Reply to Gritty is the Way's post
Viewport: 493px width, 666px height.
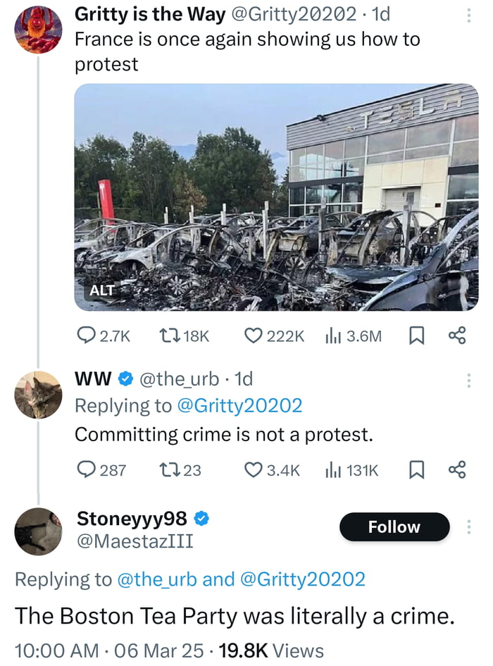tap(86, 336)
